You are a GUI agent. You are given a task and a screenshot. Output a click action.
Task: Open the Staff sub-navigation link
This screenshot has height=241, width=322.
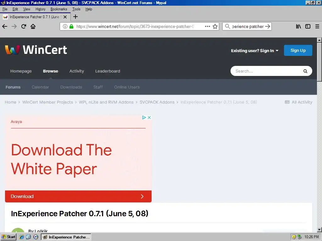pos(98,87)
